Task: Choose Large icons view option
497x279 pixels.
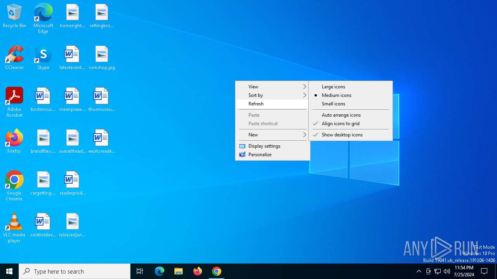Action: pyautogui.click(x=351, y=87)
